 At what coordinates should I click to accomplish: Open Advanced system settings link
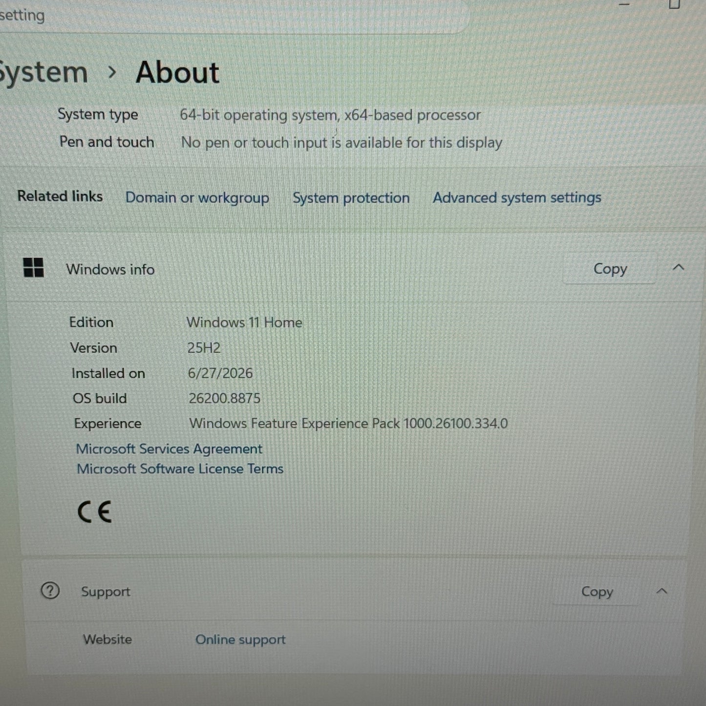517,197
